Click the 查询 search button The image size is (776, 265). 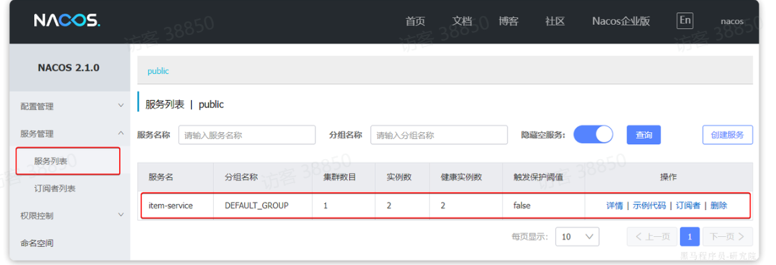click(644, 135)
